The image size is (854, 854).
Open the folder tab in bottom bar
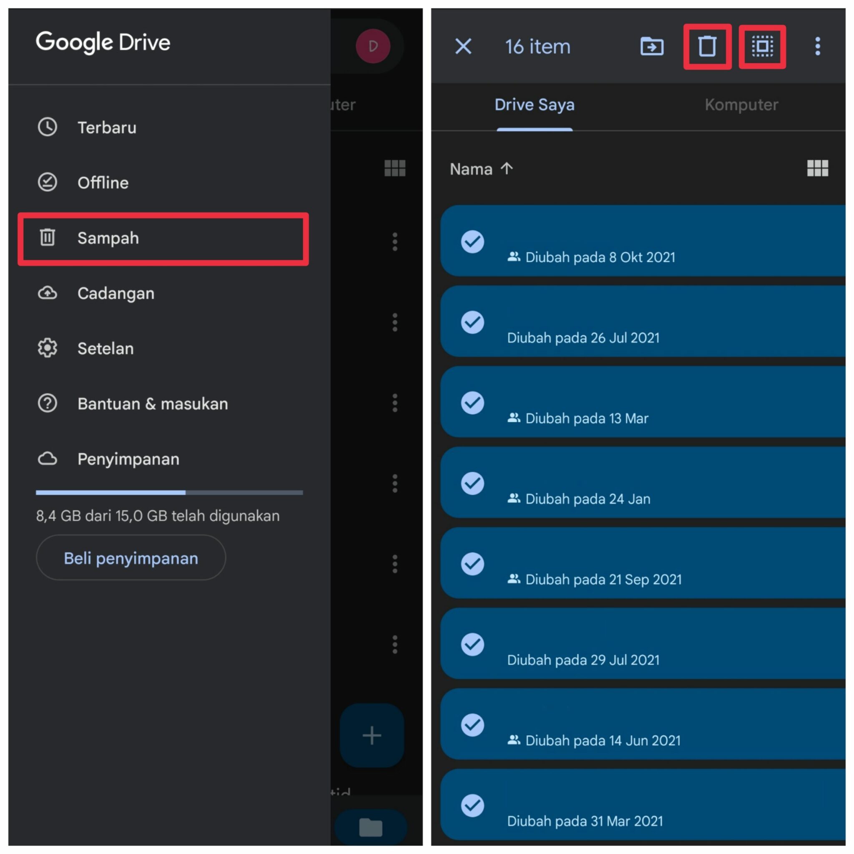[370, 827]
